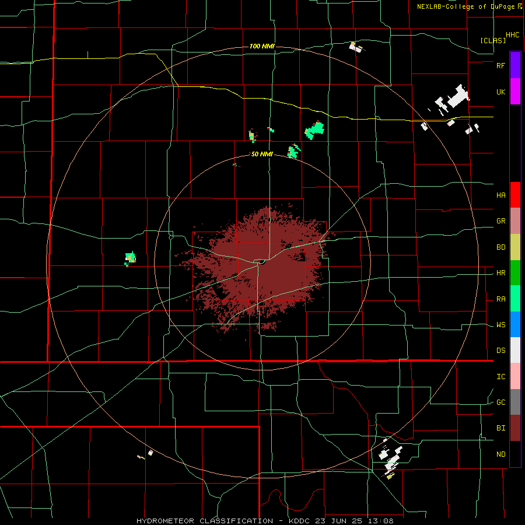Click the DS legend label
Screen dimensions: 525x525
(x=501, y=351)
